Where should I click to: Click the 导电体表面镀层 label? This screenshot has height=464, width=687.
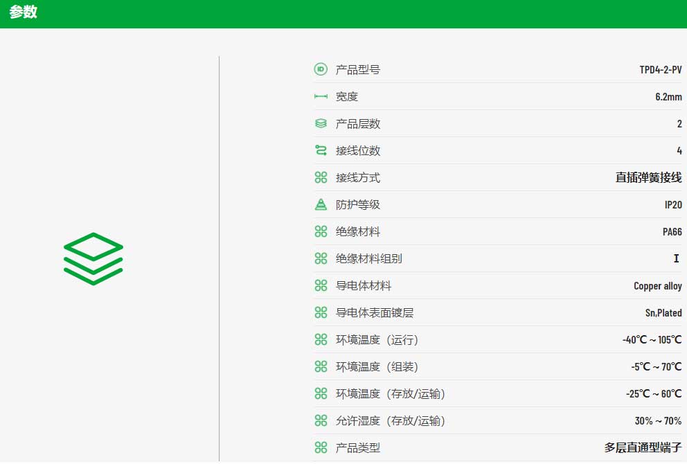[375, 313]
